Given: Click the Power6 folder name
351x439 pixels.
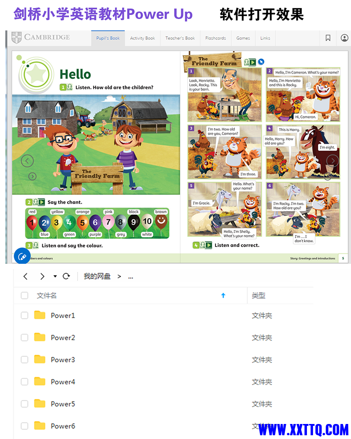Looking at the screenshot, I should point(63,426).
